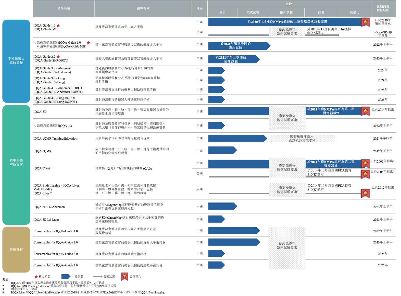Screen dimensions: 401x296
Task: Click the commercialized badge in the IQQA-BodyImaging row
Action: 365,193
